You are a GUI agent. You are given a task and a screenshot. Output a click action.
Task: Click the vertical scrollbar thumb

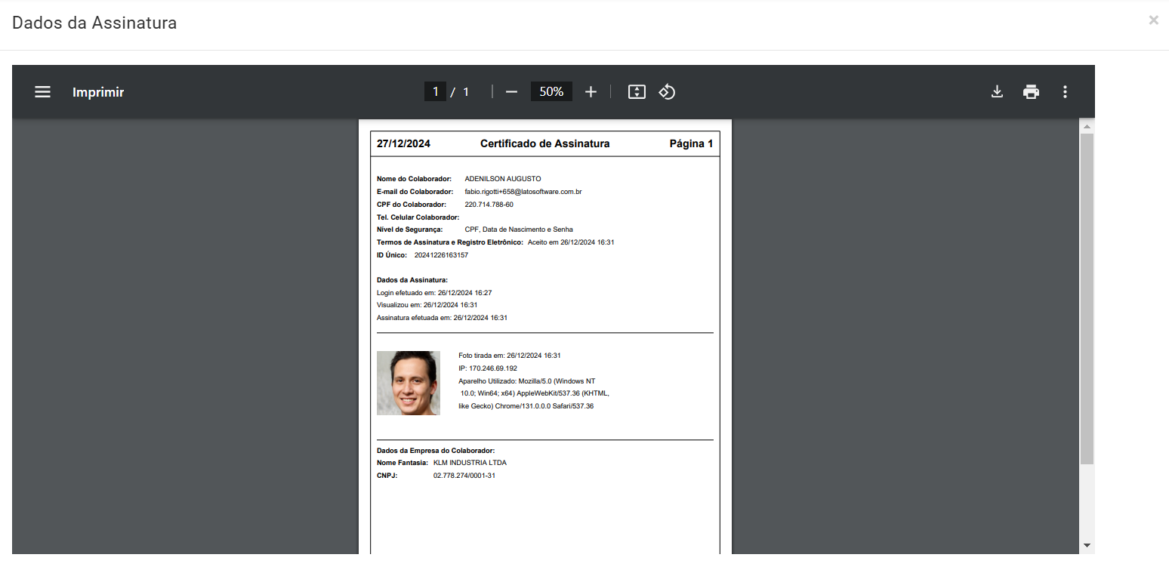click(x=1087, y=298)
